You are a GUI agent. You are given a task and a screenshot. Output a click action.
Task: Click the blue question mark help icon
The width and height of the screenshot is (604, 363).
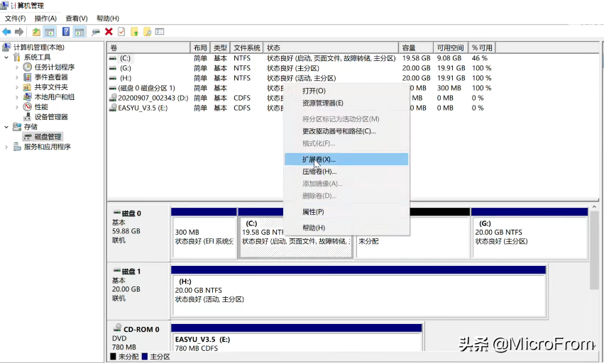pos(66,32)
